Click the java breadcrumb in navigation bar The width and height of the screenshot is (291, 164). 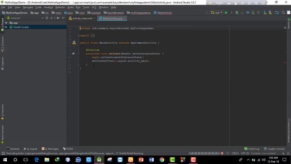point(68,13)
